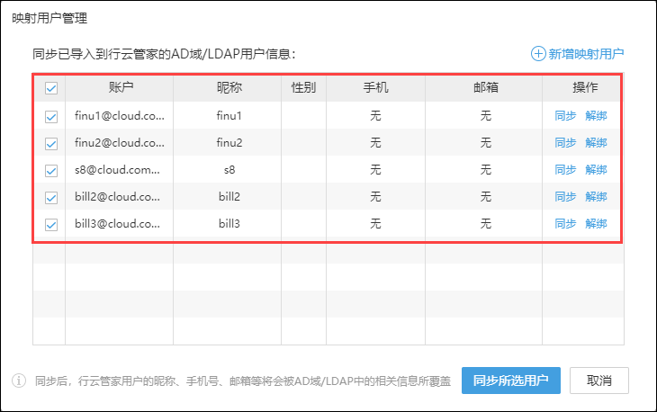Select the bill3 nickname cell
Image resolution: width=657 pixels, height=412 pixels.
(x=229, y=224)
